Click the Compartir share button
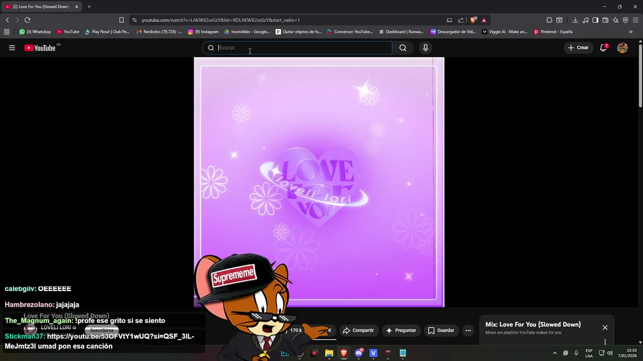The width and height of the screenshot is (643, 361). (358, 330)
